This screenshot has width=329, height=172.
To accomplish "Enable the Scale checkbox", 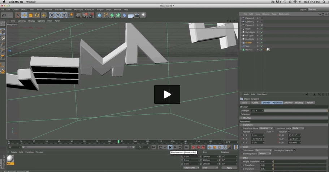I will pos(273,132).
